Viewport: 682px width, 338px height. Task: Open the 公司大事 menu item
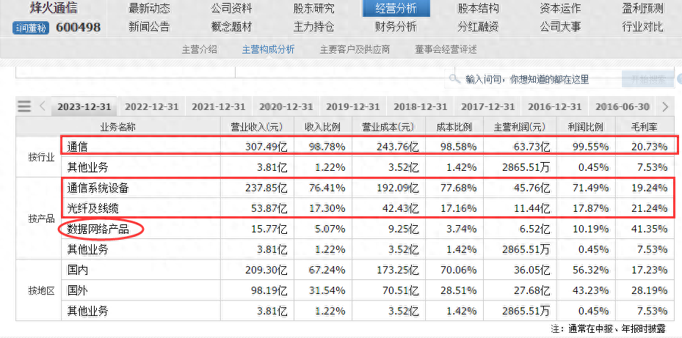click(x=560, y=27)
